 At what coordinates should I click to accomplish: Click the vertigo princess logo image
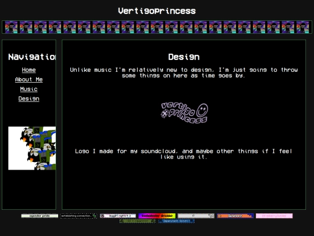[x=184, y=113]
